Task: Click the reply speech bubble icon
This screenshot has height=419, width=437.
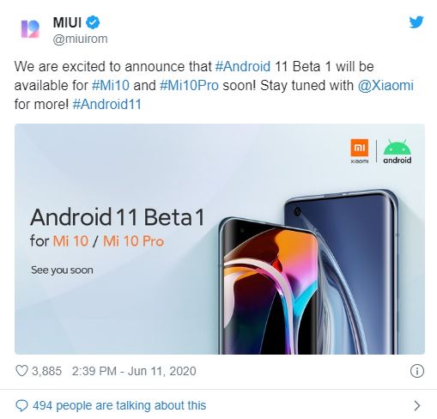Action: coord(21,405)
